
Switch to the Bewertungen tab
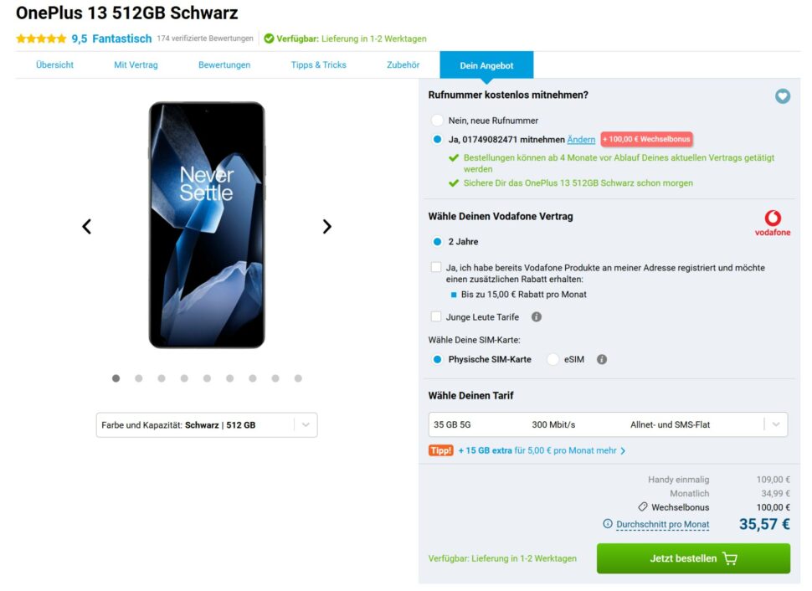click(224, 65)
